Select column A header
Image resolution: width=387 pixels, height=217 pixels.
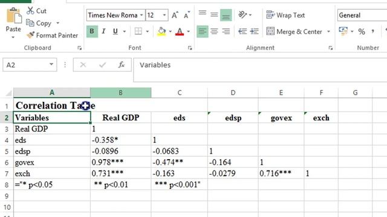point(52,93)
